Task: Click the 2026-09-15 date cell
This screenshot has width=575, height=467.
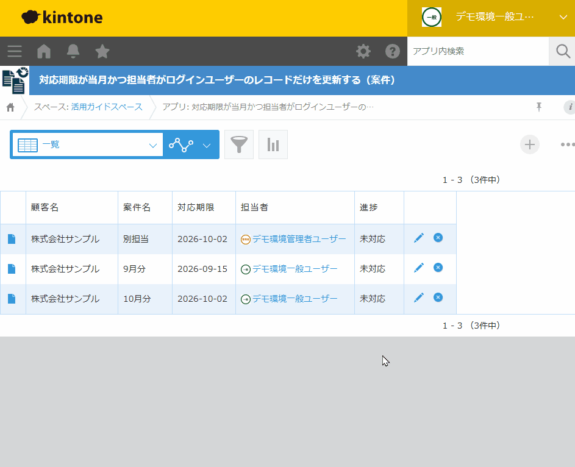Action: pyautogui.click(x=202, y=269)
